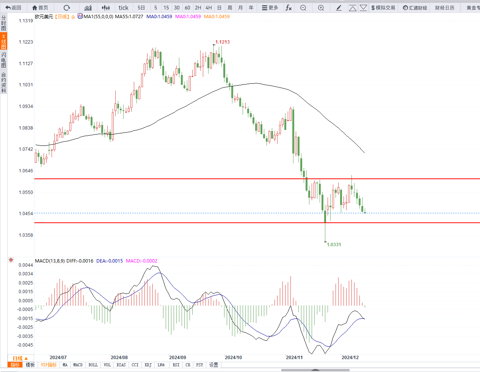This screenshot has width=480, height=372.
Task: Click the small circle icon after 日线 label
Action: tap(73, 17)
